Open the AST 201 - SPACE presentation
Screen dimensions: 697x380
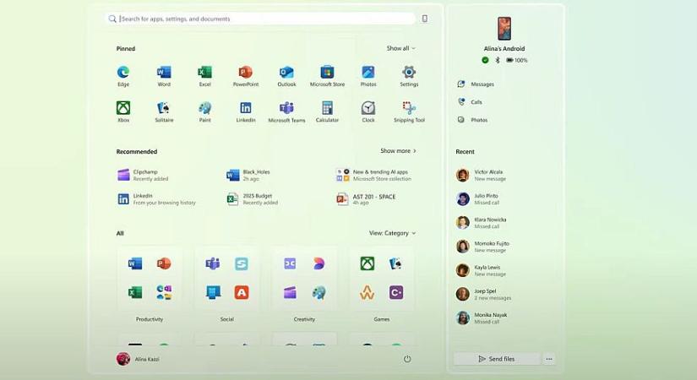pos(366,199)
